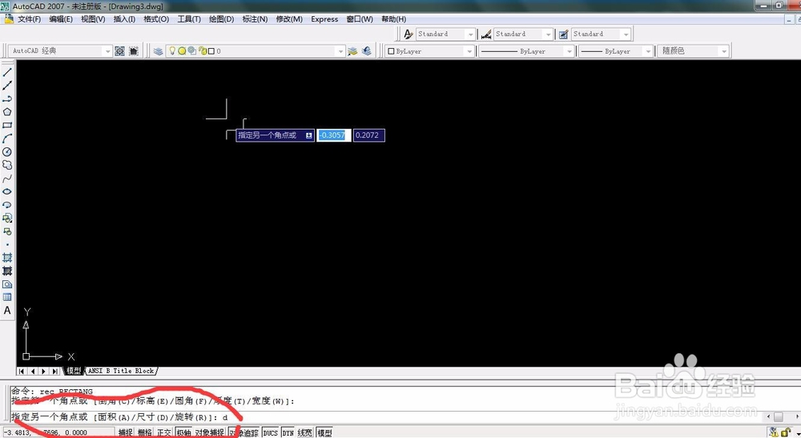The image size is (801, 438).
Task: Switch 模型 model/paper space status button
Action: 324,432
